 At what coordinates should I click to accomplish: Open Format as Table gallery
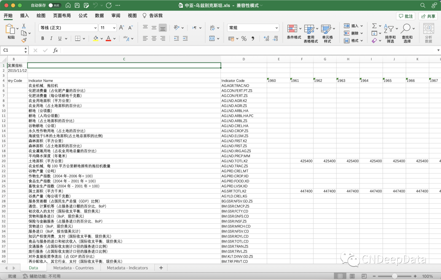click(x=310, y=33)
